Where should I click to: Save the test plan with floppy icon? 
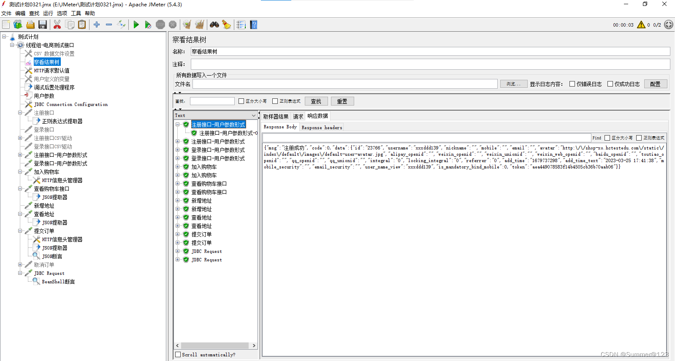43,25
